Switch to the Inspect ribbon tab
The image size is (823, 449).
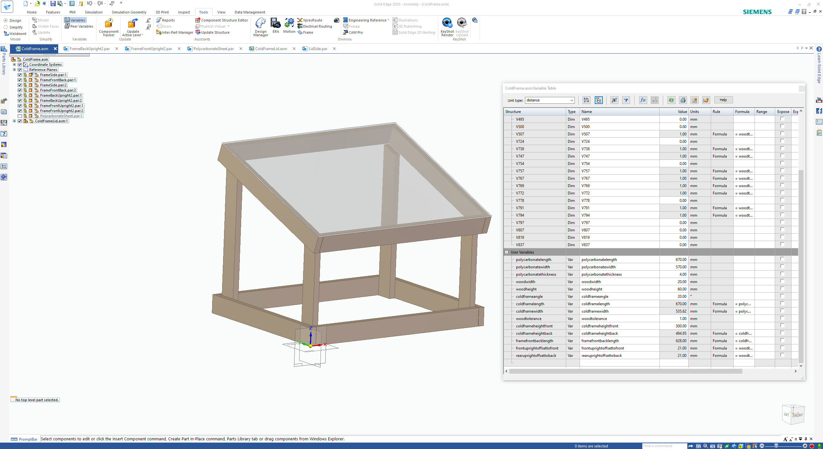[184, 12]
